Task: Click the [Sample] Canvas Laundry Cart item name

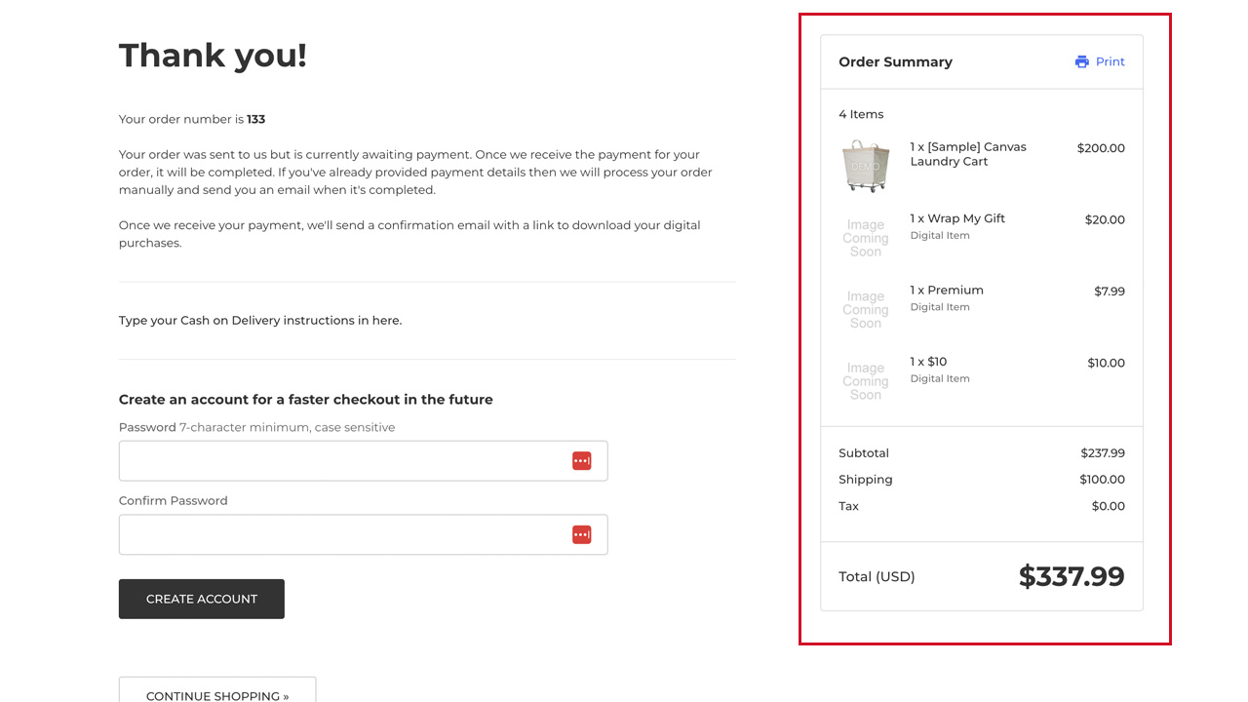Action: click(x=967, y=154)
